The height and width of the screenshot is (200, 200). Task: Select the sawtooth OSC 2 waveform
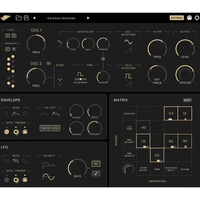click(x=128, y=84)
